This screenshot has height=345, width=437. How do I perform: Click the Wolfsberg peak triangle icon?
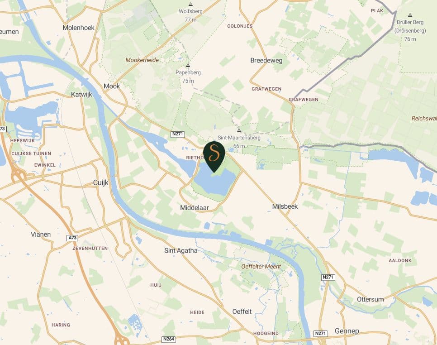(x=190, y=4)
